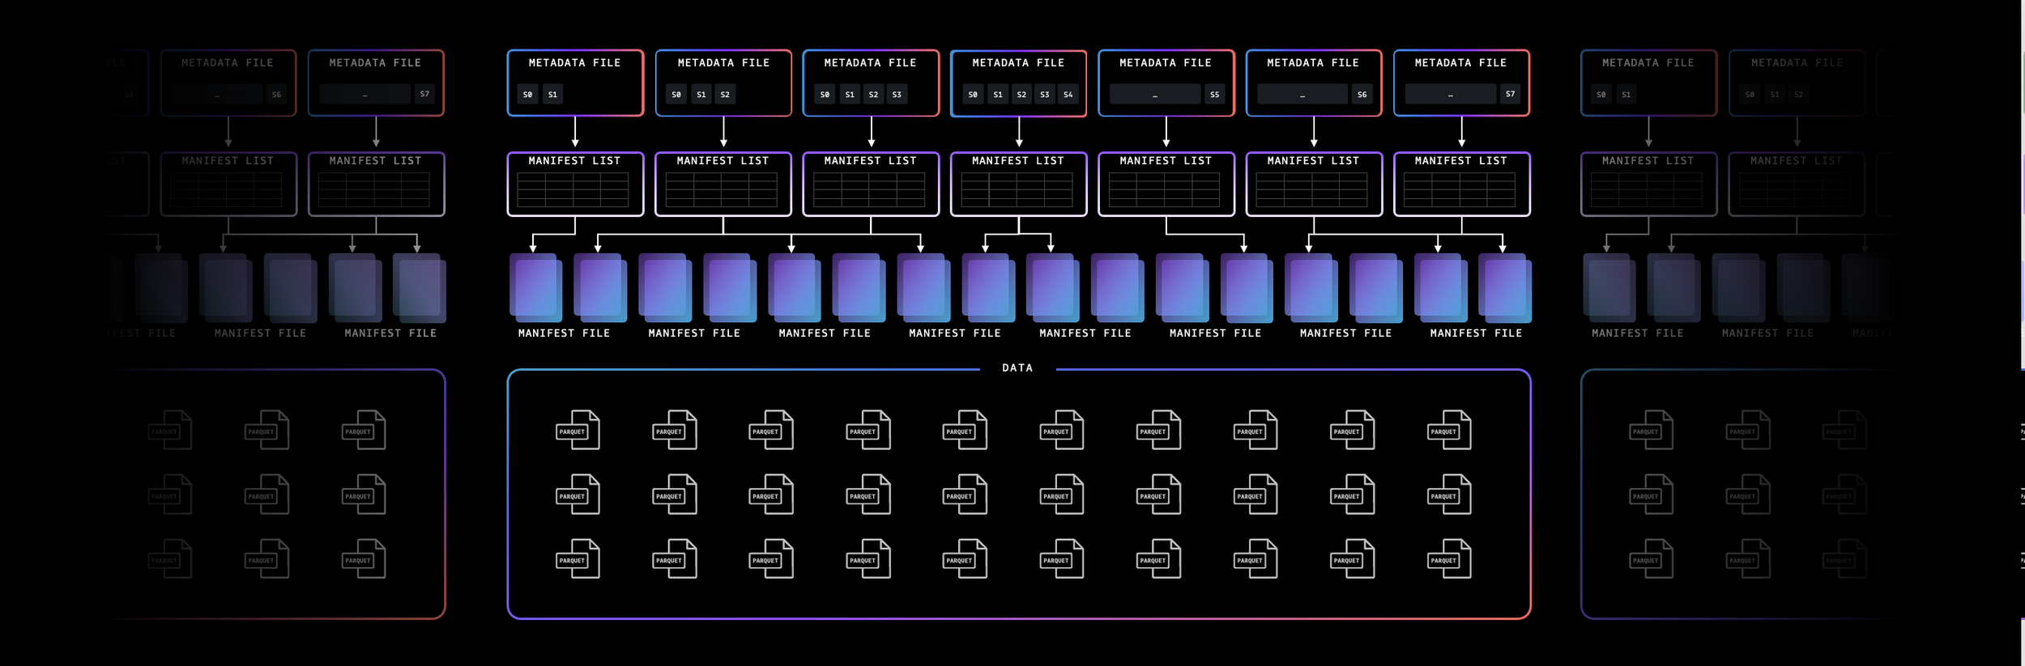Click the DATA section label
This screenshot has width=2025, height=666.
1017,368
